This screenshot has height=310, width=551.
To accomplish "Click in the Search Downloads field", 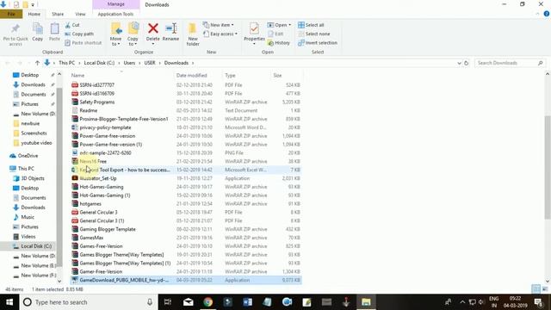I will coord(506,63).
